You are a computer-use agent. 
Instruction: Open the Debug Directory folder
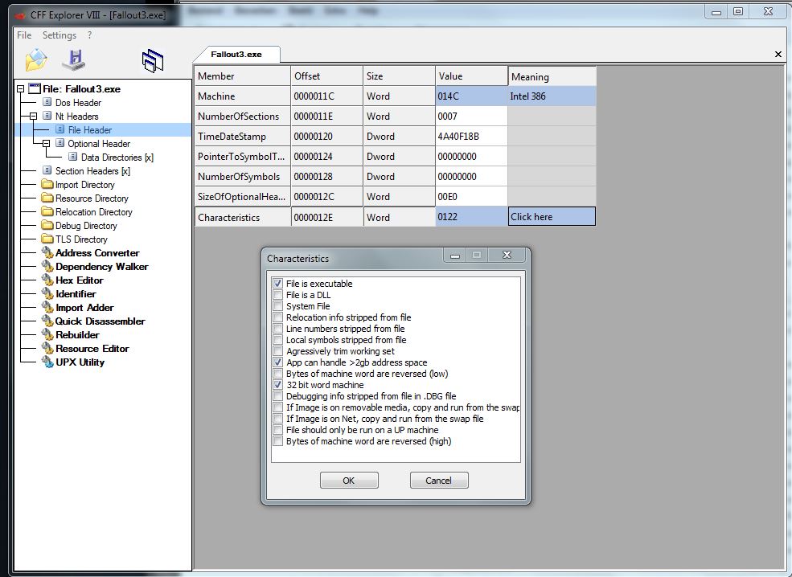point(86,225)
